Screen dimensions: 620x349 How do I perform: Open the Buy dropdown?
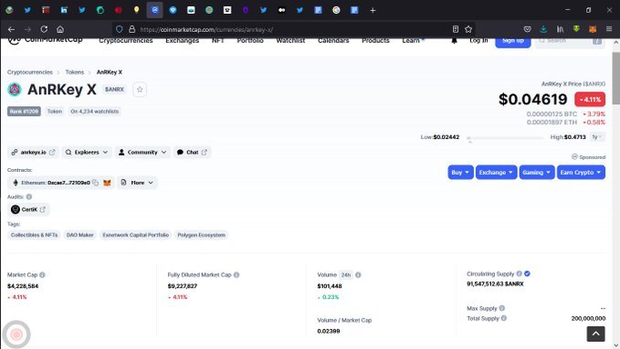tap(460, 172)
